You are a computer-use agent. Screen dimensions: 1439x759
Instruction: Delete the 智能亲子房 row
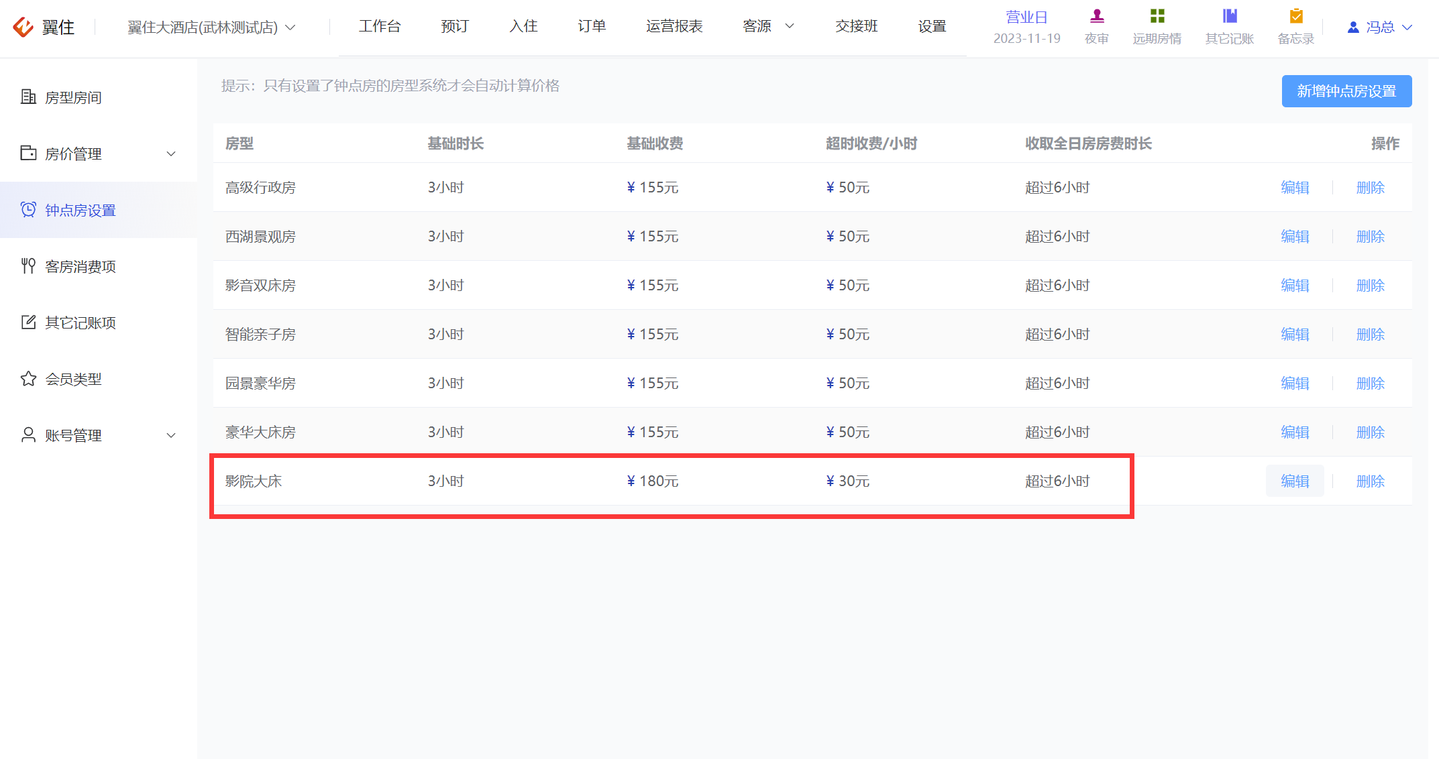[1370, 335]
